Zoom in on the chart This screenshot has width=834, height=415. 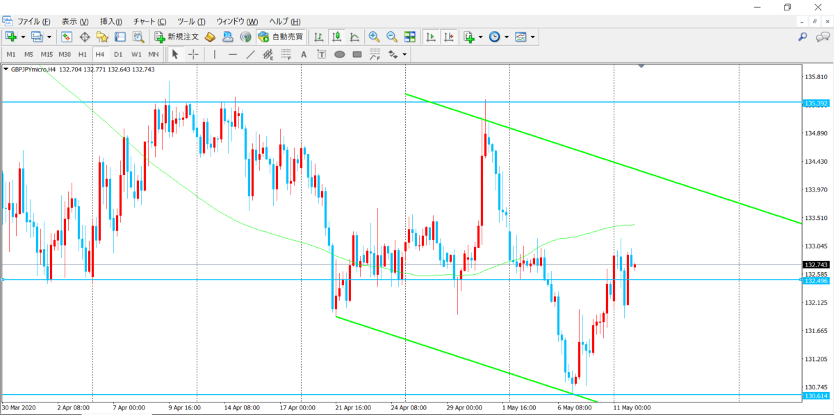pyautogui.click(x=374, y=37)
